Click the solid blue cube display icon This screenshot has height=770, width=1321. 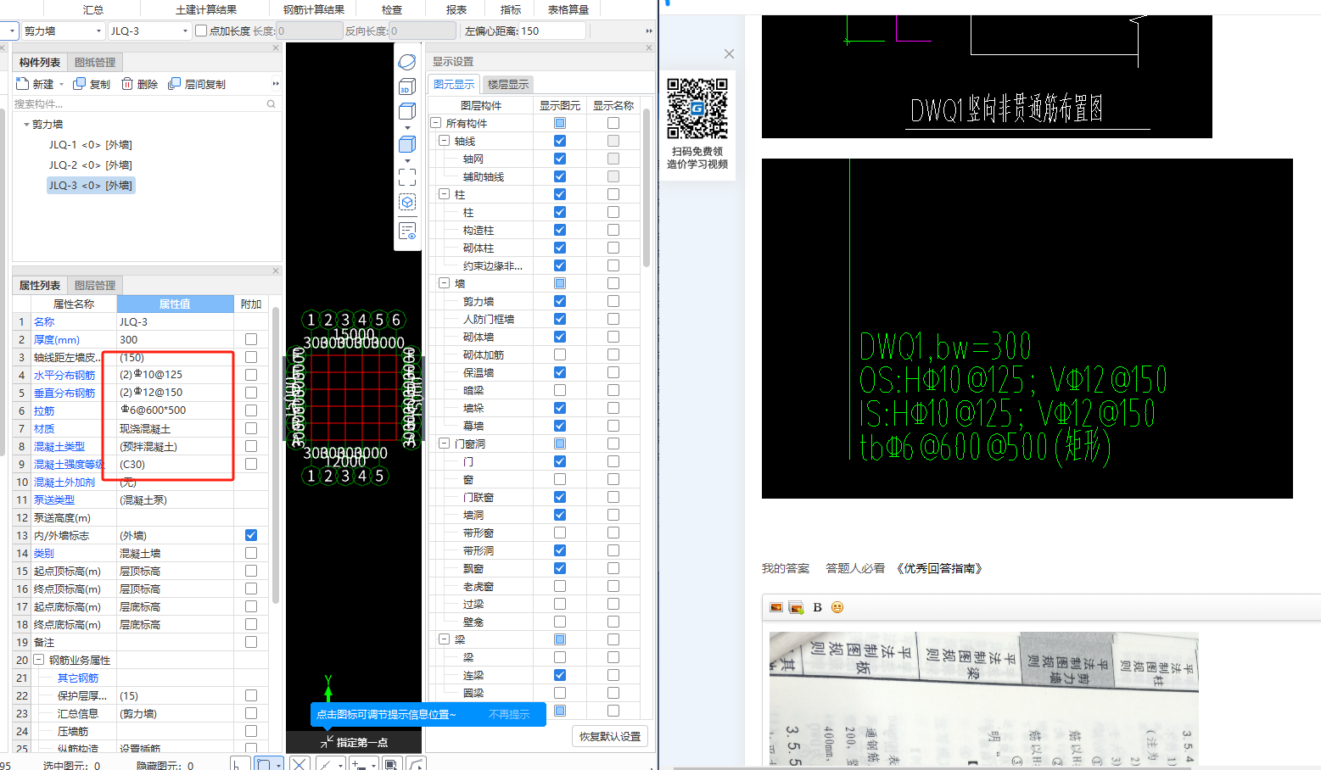coord(407,144)
